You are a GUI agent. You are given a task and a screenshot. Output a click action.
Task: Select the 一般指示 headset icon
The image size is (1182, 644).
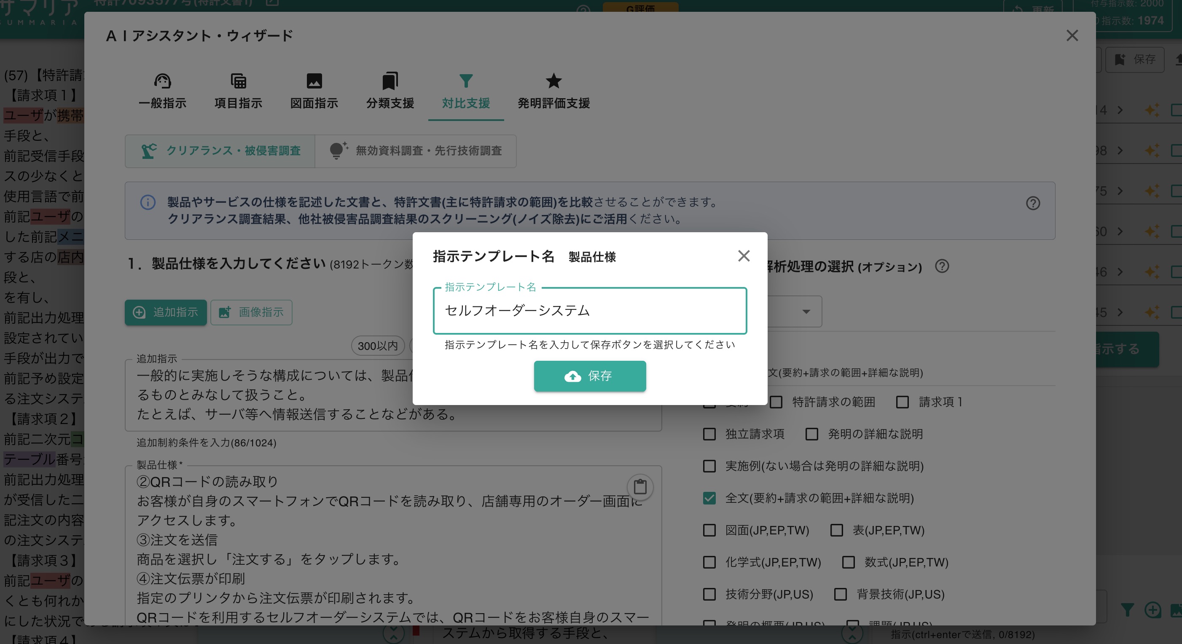163,81
